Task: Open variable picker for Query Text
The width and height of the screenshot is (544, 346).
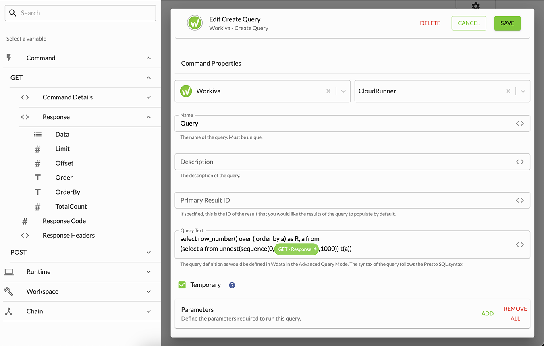Action: (x=520, y=245)
